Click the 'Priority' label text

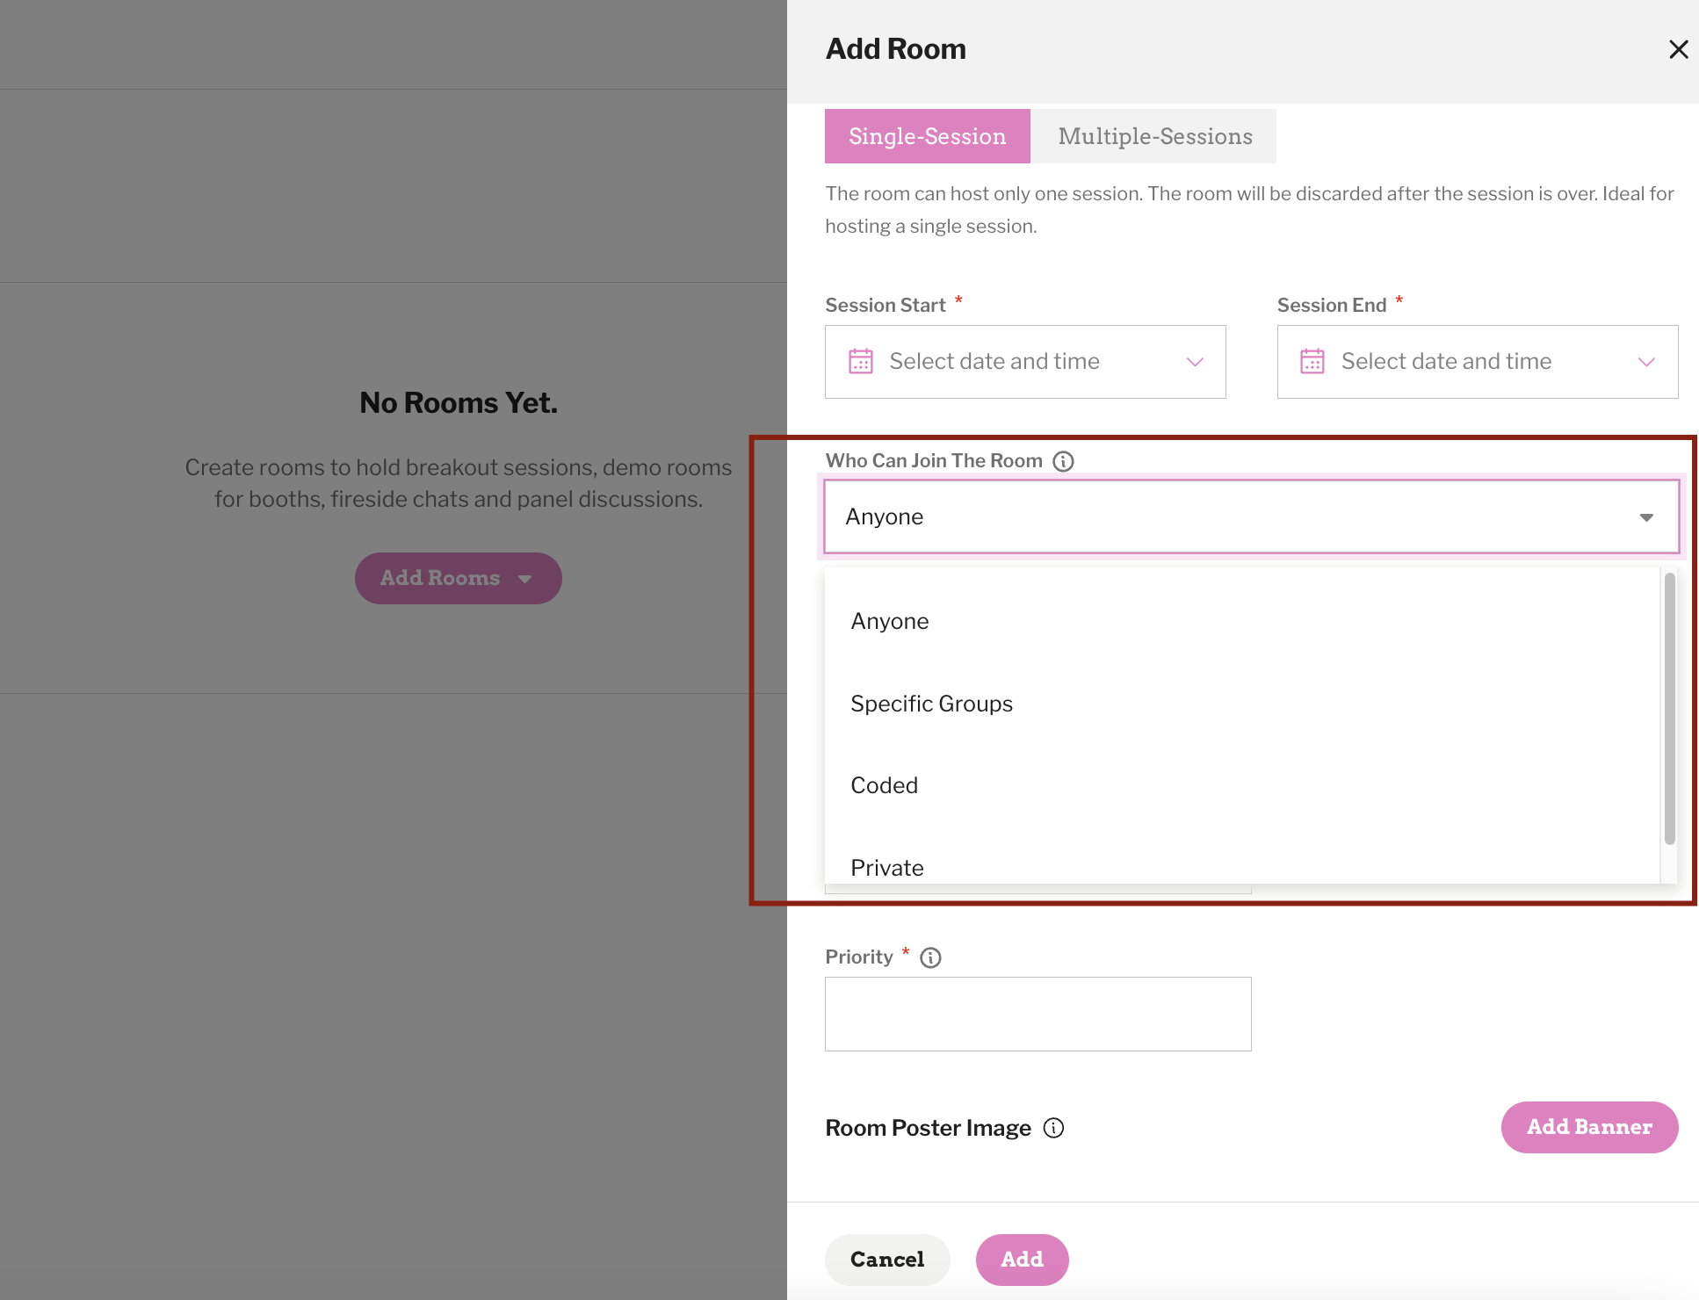click(x=858, y=957)
